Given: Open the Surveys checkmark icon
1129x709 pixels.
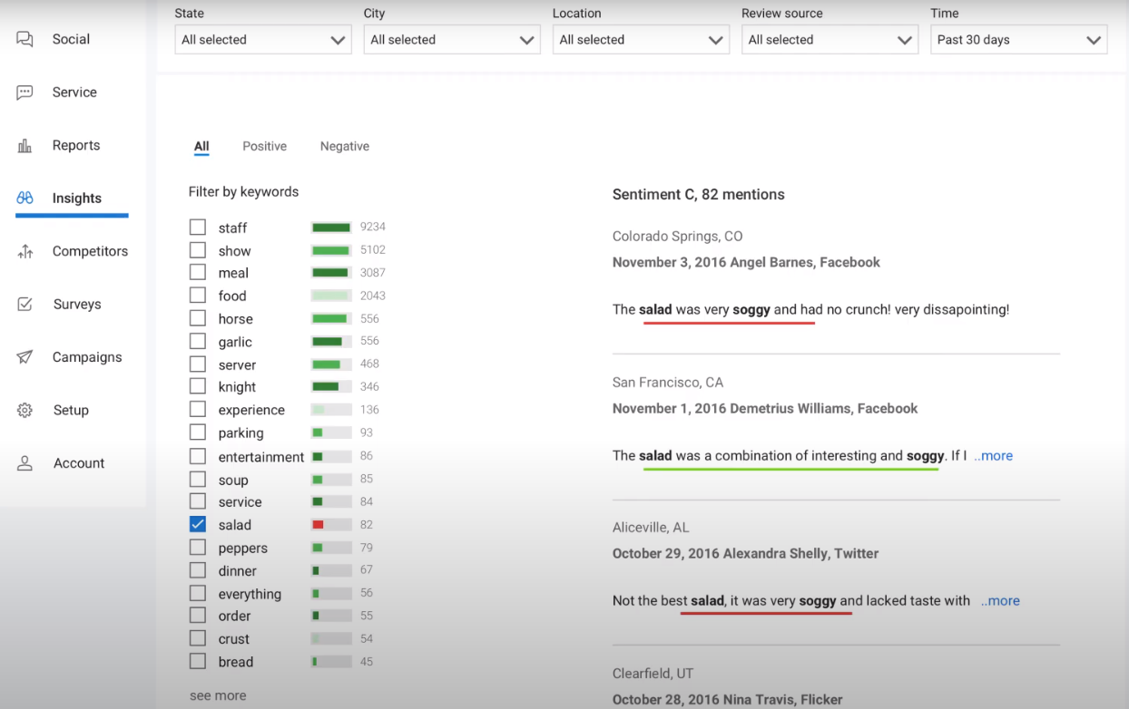Looking at the screenshot, I should [25, 305].
